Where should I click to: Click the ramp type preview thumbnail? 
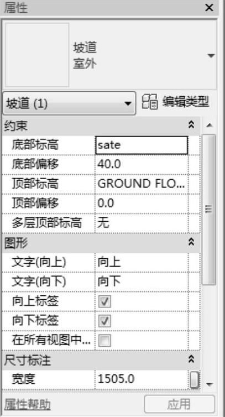37,55
